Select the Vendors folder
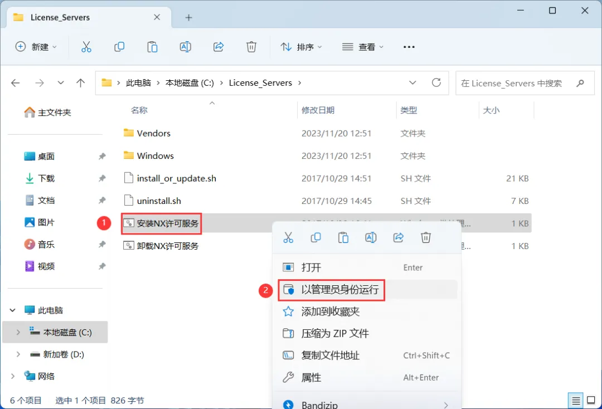This screenshot has width=602, height=409. point(154,133)
